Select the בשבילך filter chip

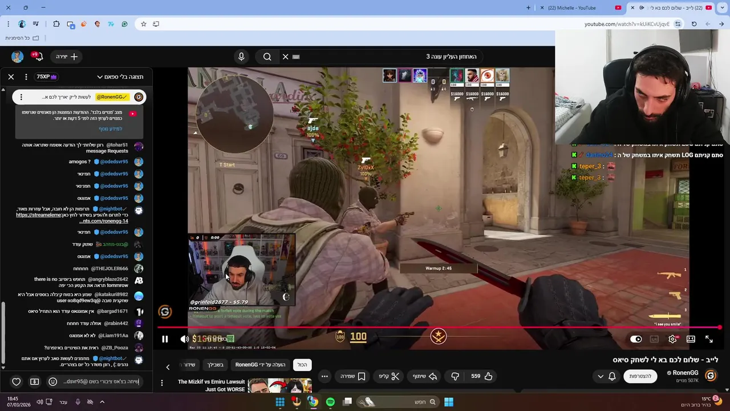[x=216, y=365]
